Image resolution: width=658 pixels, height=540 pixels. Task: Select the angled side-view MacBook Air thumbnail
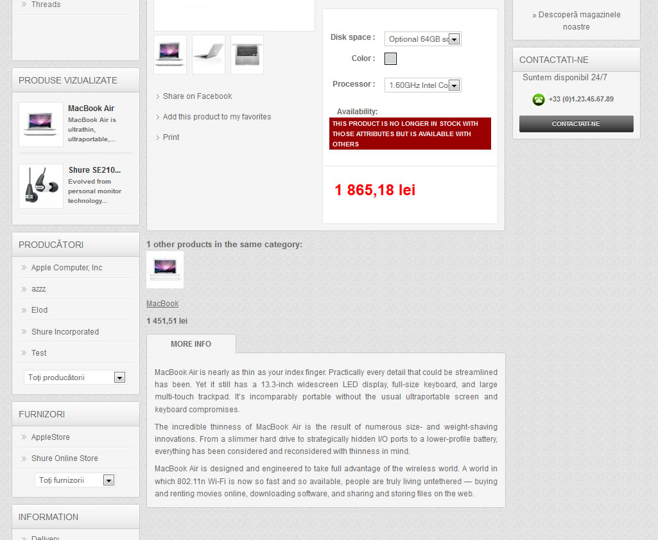pyautogui.click(x=209, y=55)
